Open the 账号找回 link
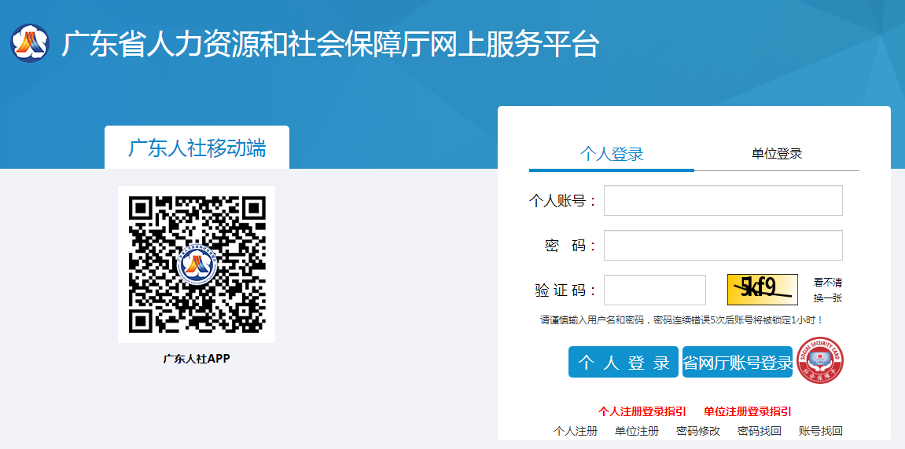905x449 pixels. click(821, 431)
